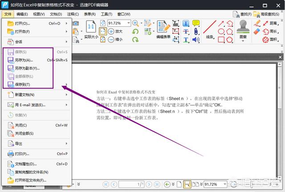This screenshot has width=285, height=192.
Task: Go to the first page button
Action: pos(106,184)
